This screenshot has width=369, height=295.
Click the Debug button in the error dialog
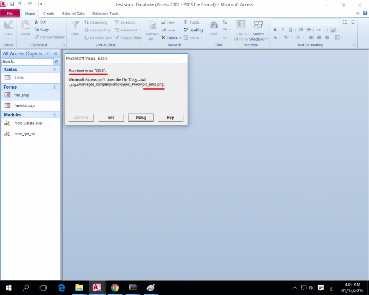[x=141, y=117]
